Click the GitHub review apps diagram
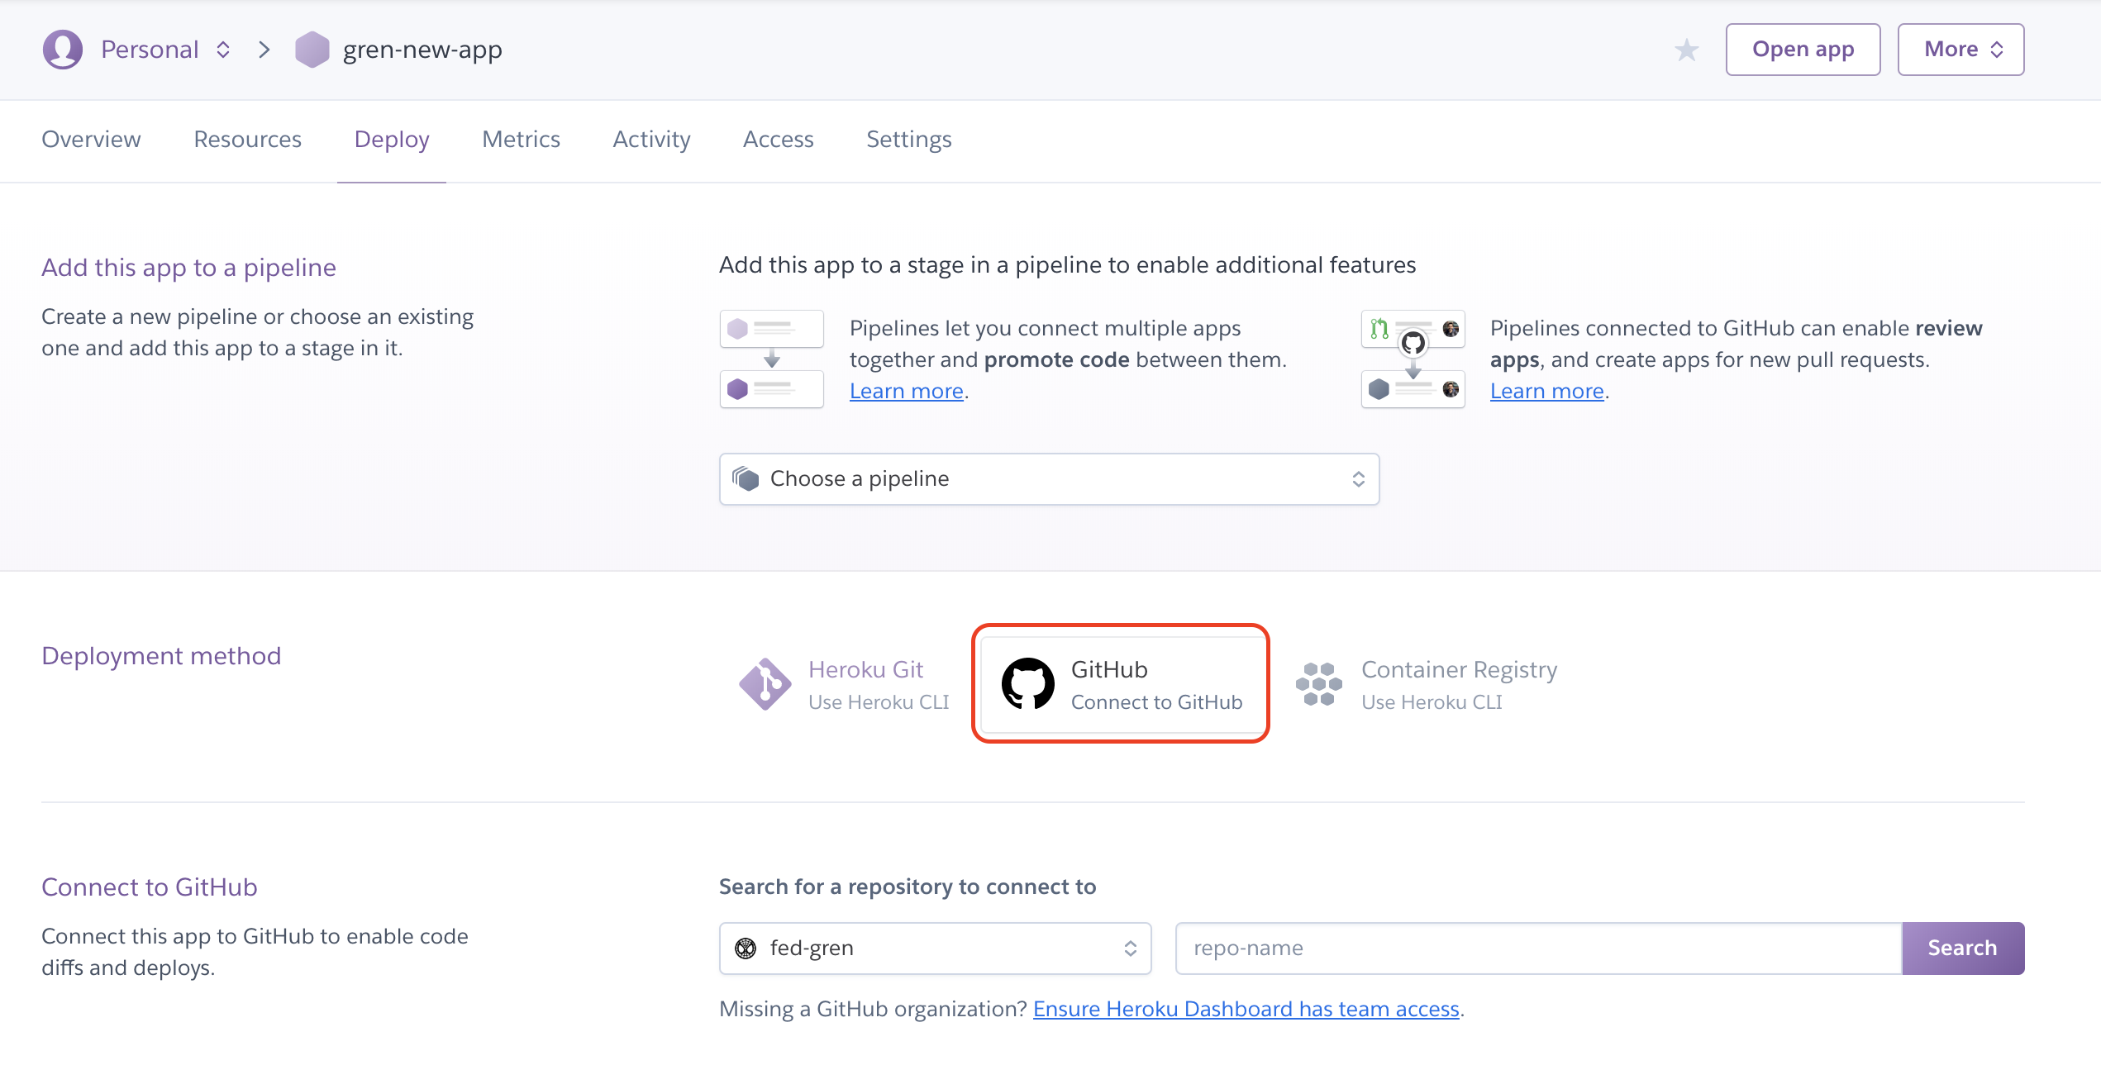The width and height of the screenshot is (2101, 1084). 1413,359
